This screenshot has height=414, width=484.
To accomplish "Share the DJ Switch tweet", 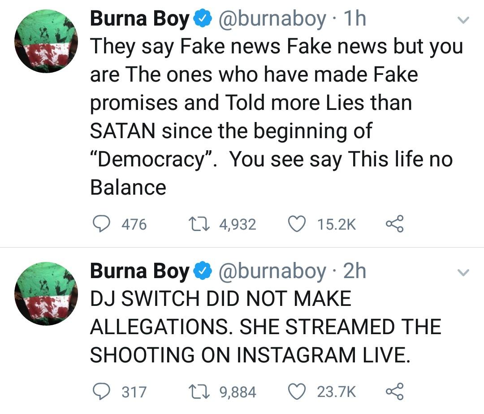I will pyautogui.click(x=395, y=392).
